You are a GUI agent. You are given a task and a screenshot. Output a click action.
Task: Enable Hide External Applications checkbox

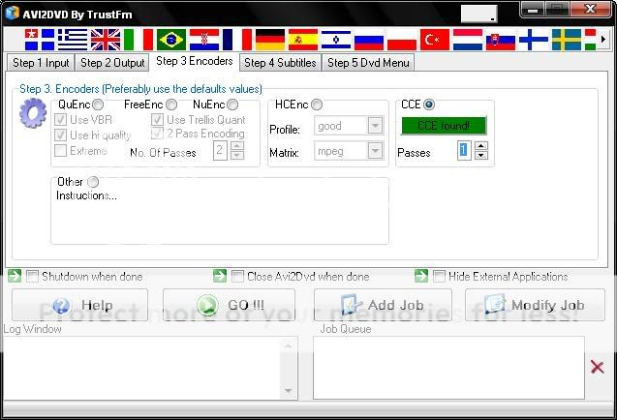tap(439, 276)
